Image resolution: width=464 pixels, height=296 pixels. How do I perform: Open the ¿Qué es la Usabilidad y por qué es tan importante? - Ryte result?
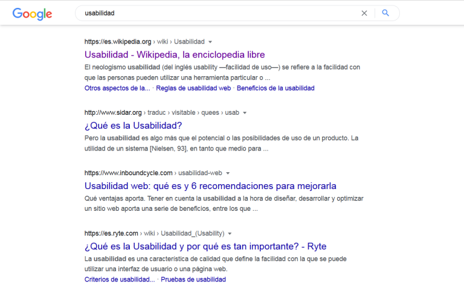pyautogui.click(x=205, y=246)
